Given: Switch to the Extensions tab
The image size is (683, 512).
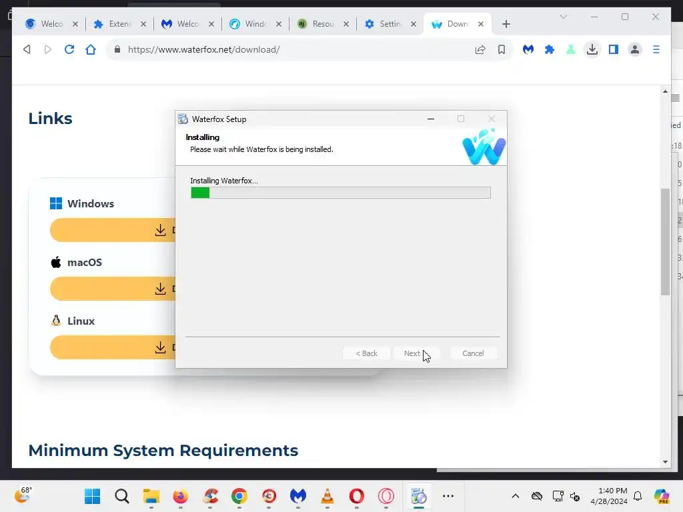Looking at the screenshot, I should point(120,24).
